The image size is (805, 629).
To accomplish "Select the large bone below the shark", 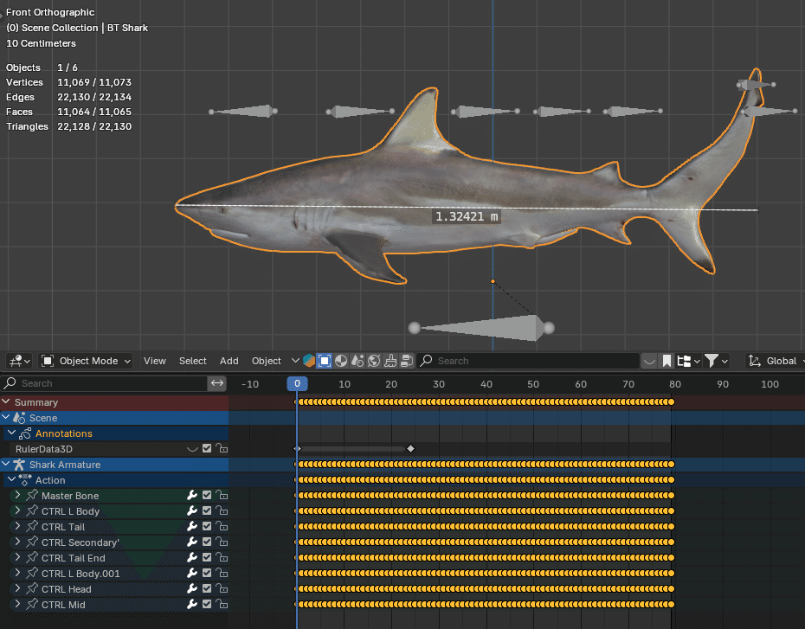I will click(x=481, y=328).
